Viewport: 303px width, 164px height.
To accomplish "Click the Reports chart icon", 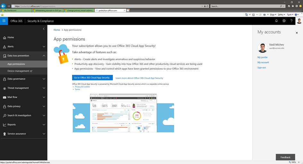I will pyautogui.click(x=4, y=125).
